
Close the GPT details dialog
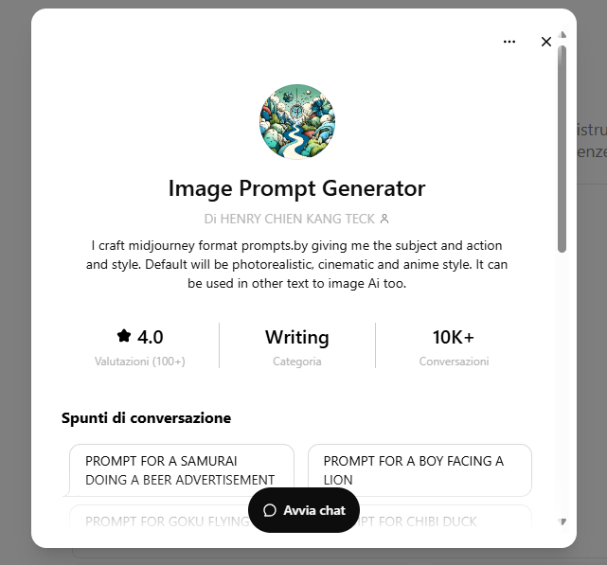coord(546,42)
